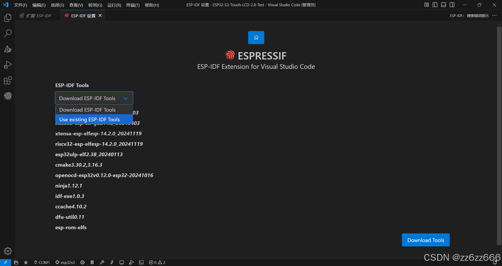Open the Extensions view icon
Image resolution: width=502 pixels, height=266 pixels.
[8, 80]
